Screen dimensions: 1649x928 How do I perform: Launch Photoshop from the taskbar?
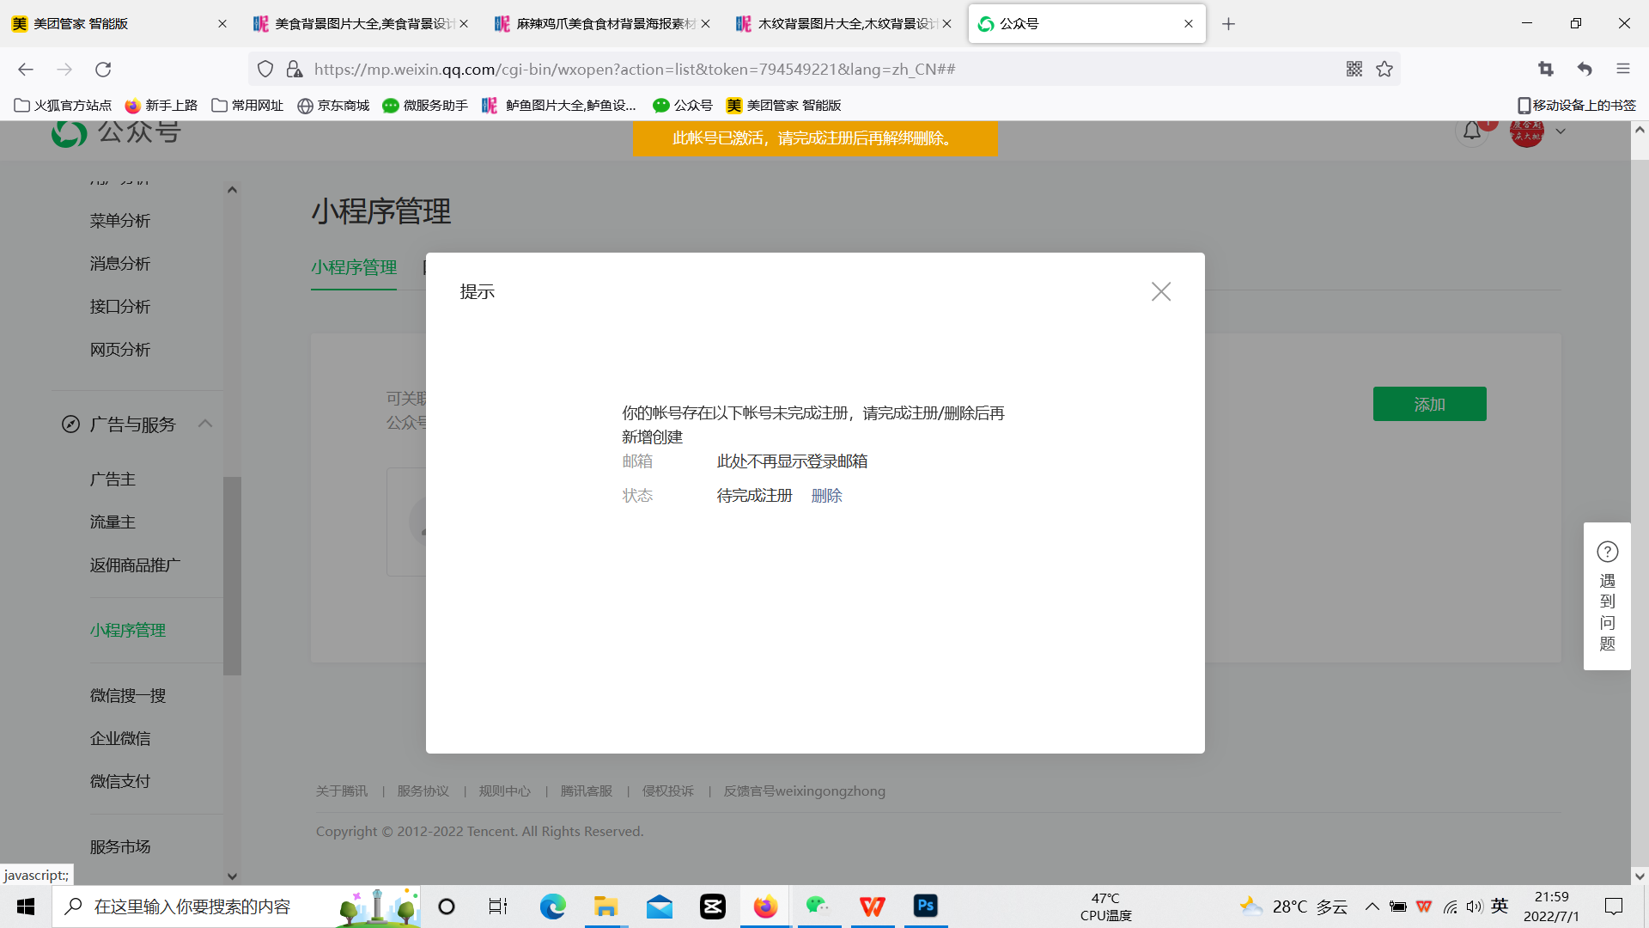coord(925,907)
